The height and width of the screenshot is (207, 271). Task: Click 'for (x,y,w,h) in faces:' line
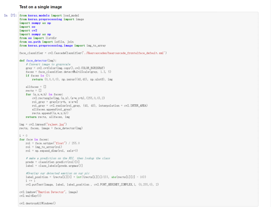pyautogui.click(x=44, y=95)
